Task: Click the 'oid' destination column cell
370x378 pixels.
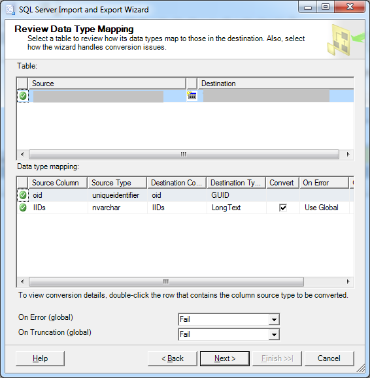Action: [177, 195]
